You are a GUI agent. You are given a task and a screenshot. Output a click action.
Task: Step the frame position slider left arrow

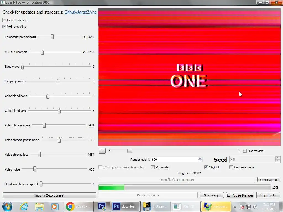tap(110, 151)
